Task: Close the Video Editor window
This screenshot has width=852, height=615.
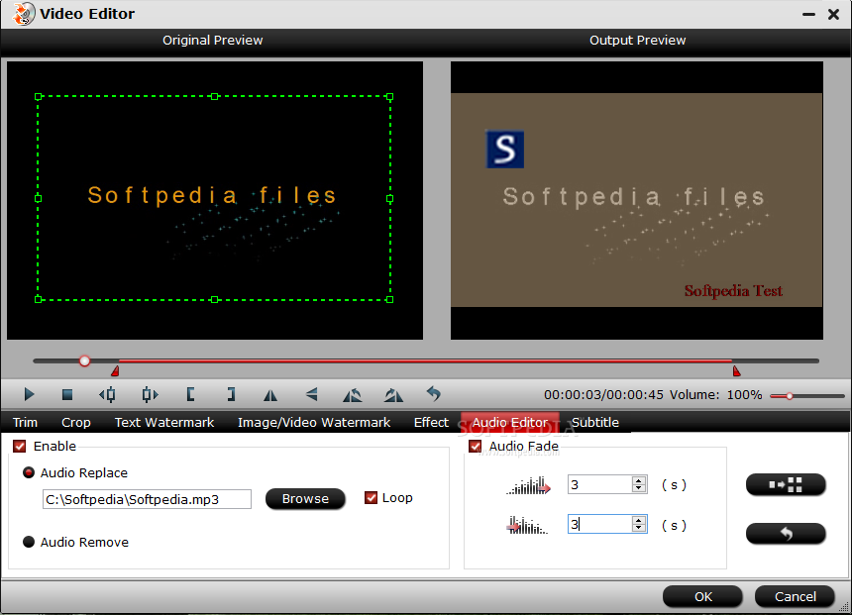Action: [x=833, y=15]
